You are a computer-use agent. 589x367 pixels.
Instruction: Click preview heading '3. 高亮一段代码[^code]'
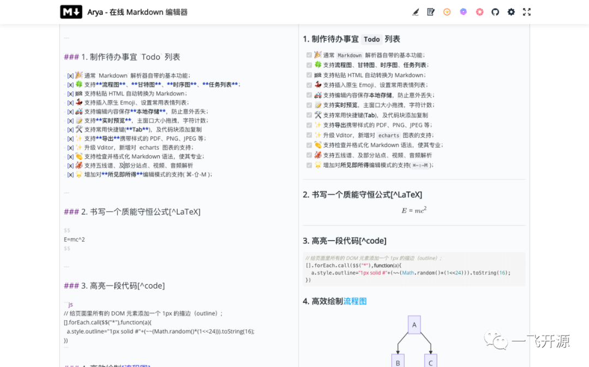click(x=345, y=241)
